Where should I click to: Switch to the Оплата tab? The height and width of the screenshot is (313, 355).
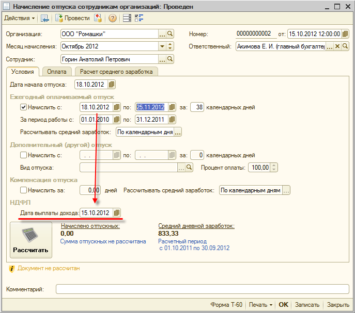56,72
